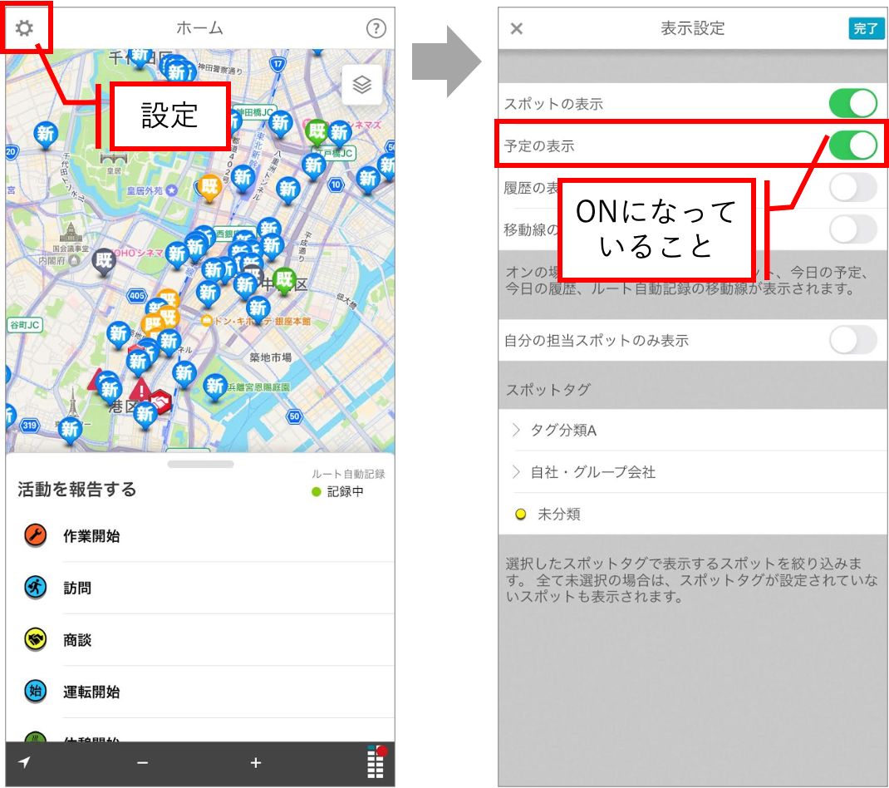Zoom out map with minus button
889x788 pixels.
142,762
